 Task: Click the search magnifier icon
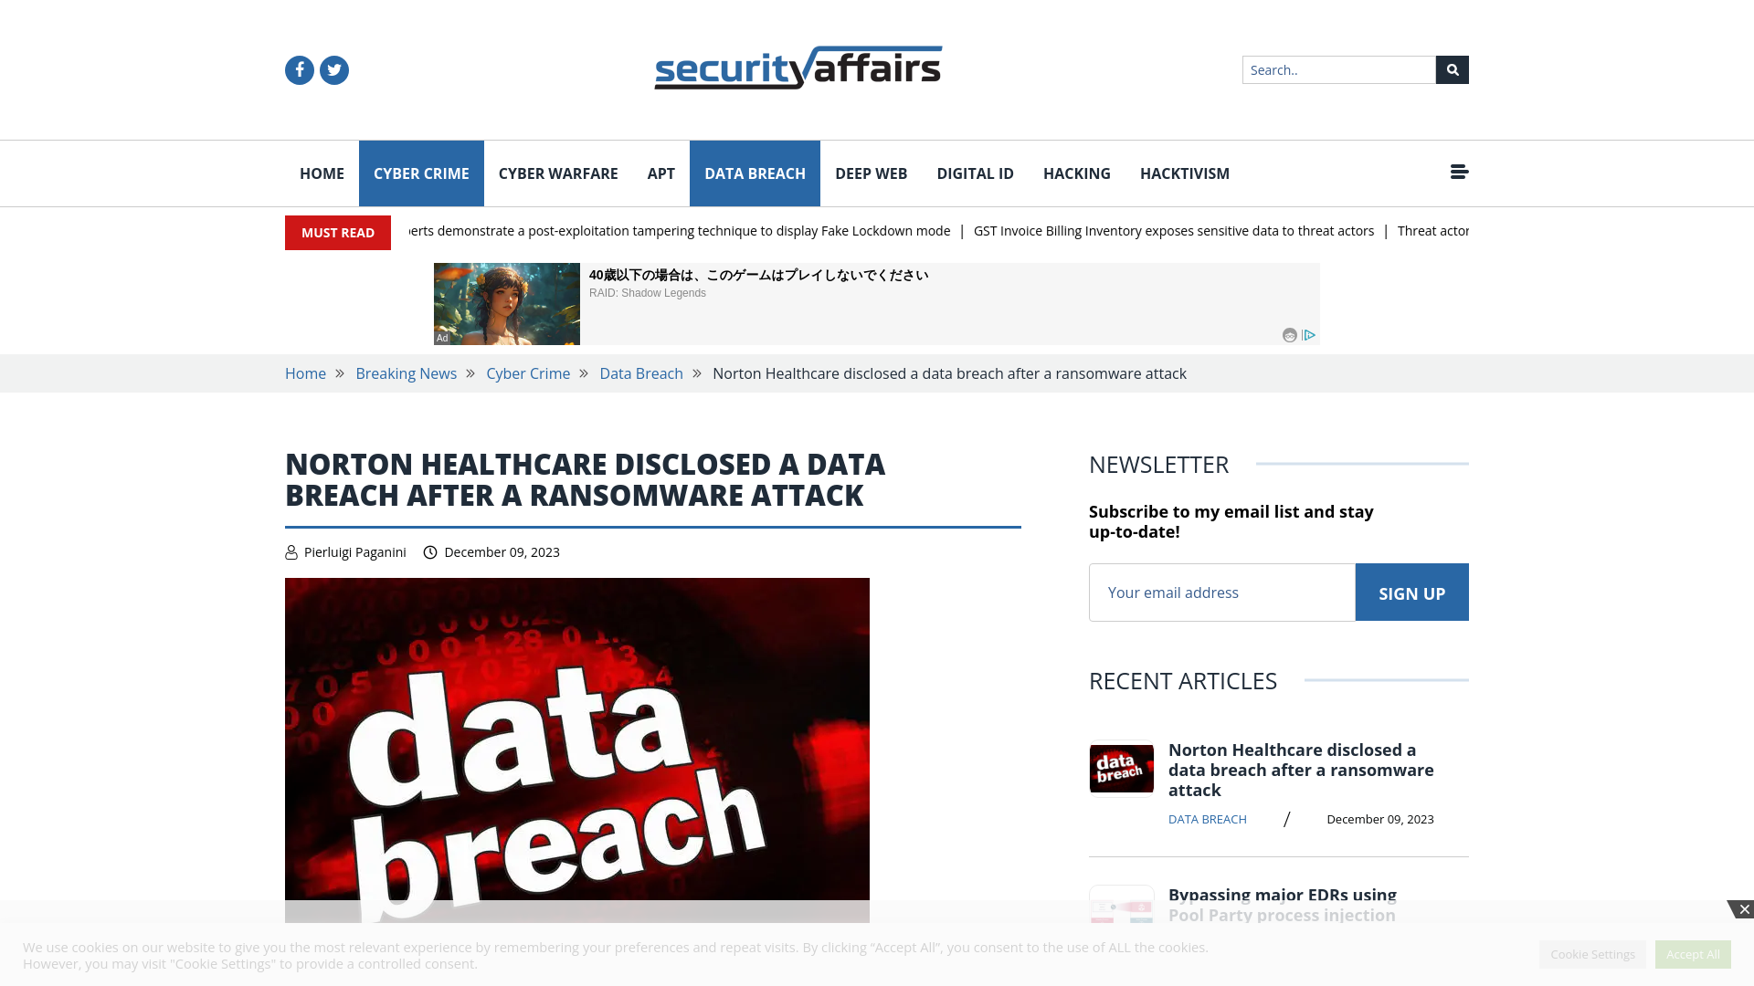(x=1452, y=69)
